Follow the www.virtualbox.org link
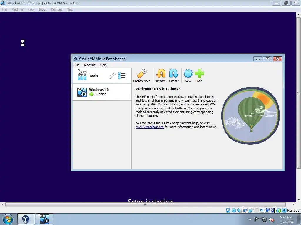The width and height of the screenshot is (301, 225). click(149, 127)
